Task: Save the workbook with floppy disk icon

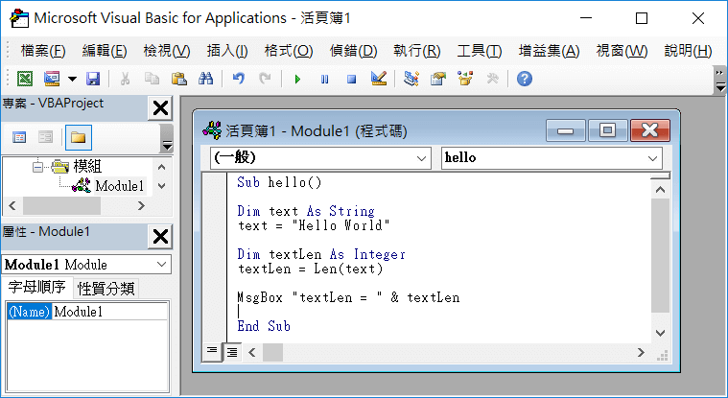Action: coord(93,79)
